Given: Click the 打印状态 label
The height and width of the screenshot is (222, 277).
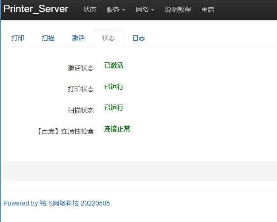Looking at the screenshot, I should point(81,89).
